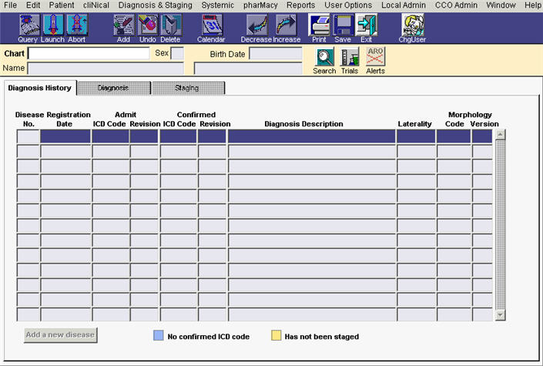Screen dimensions: 543x366
Task: Click the Chart input field
Action: tap(89, 53)
